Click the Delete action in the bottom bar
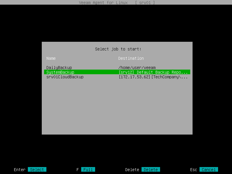The width and height of the screenshot is (232, 174). 151,169
